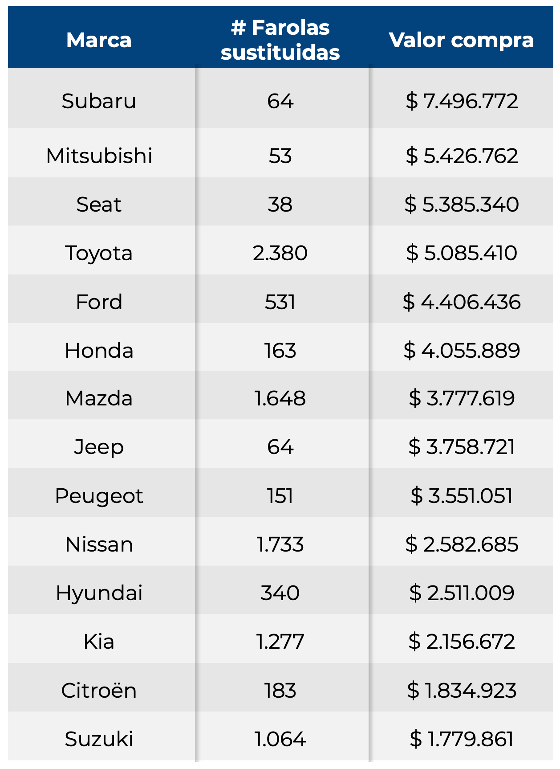Select the Seat brand cell
This screenshot has height=769, width=560.
[x=99, y=205]
